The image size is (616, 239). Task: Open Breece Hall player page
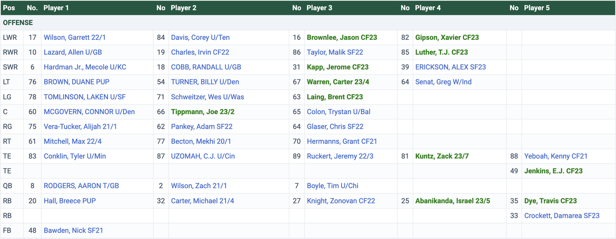(x=69, y=201)
